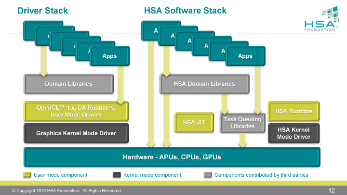Select the yellow HSA Runtime box

294,111
